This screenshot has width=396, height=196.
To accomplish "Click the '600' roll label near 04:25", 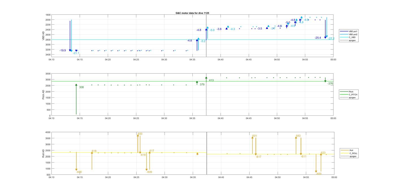I will pos(140,134).
